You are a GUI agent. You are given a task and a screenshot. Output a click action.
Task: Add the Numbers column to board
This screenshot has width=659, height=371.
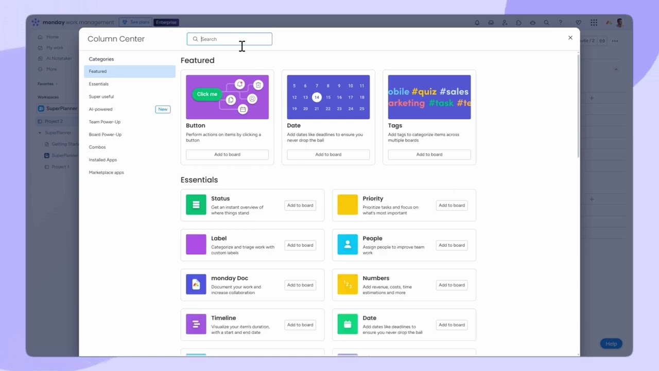(452, 285)
